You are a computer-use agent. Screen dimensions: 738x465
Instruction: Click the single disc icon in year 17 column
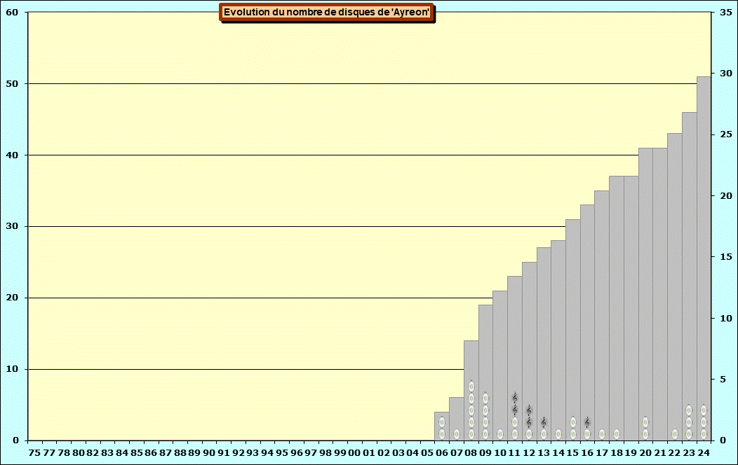(602, 434)
